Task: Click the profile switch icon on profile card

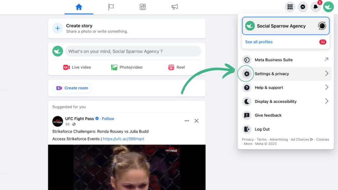Action: [322, 26]
